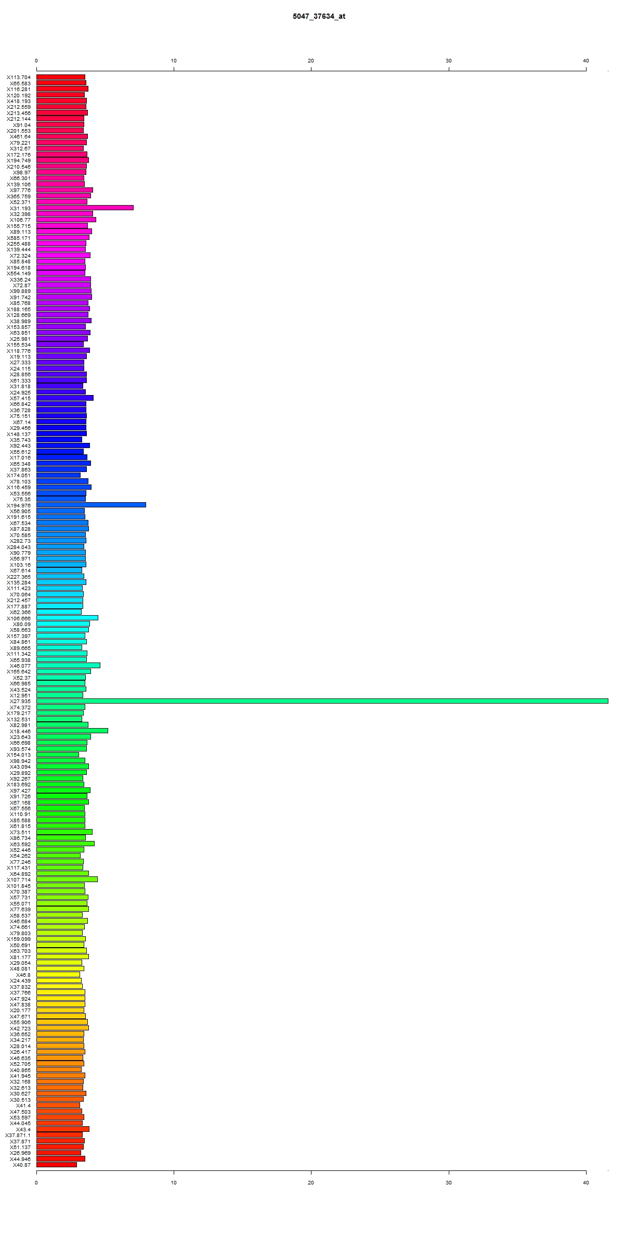Click the top axis tick label 10

[x=174, y=61]
